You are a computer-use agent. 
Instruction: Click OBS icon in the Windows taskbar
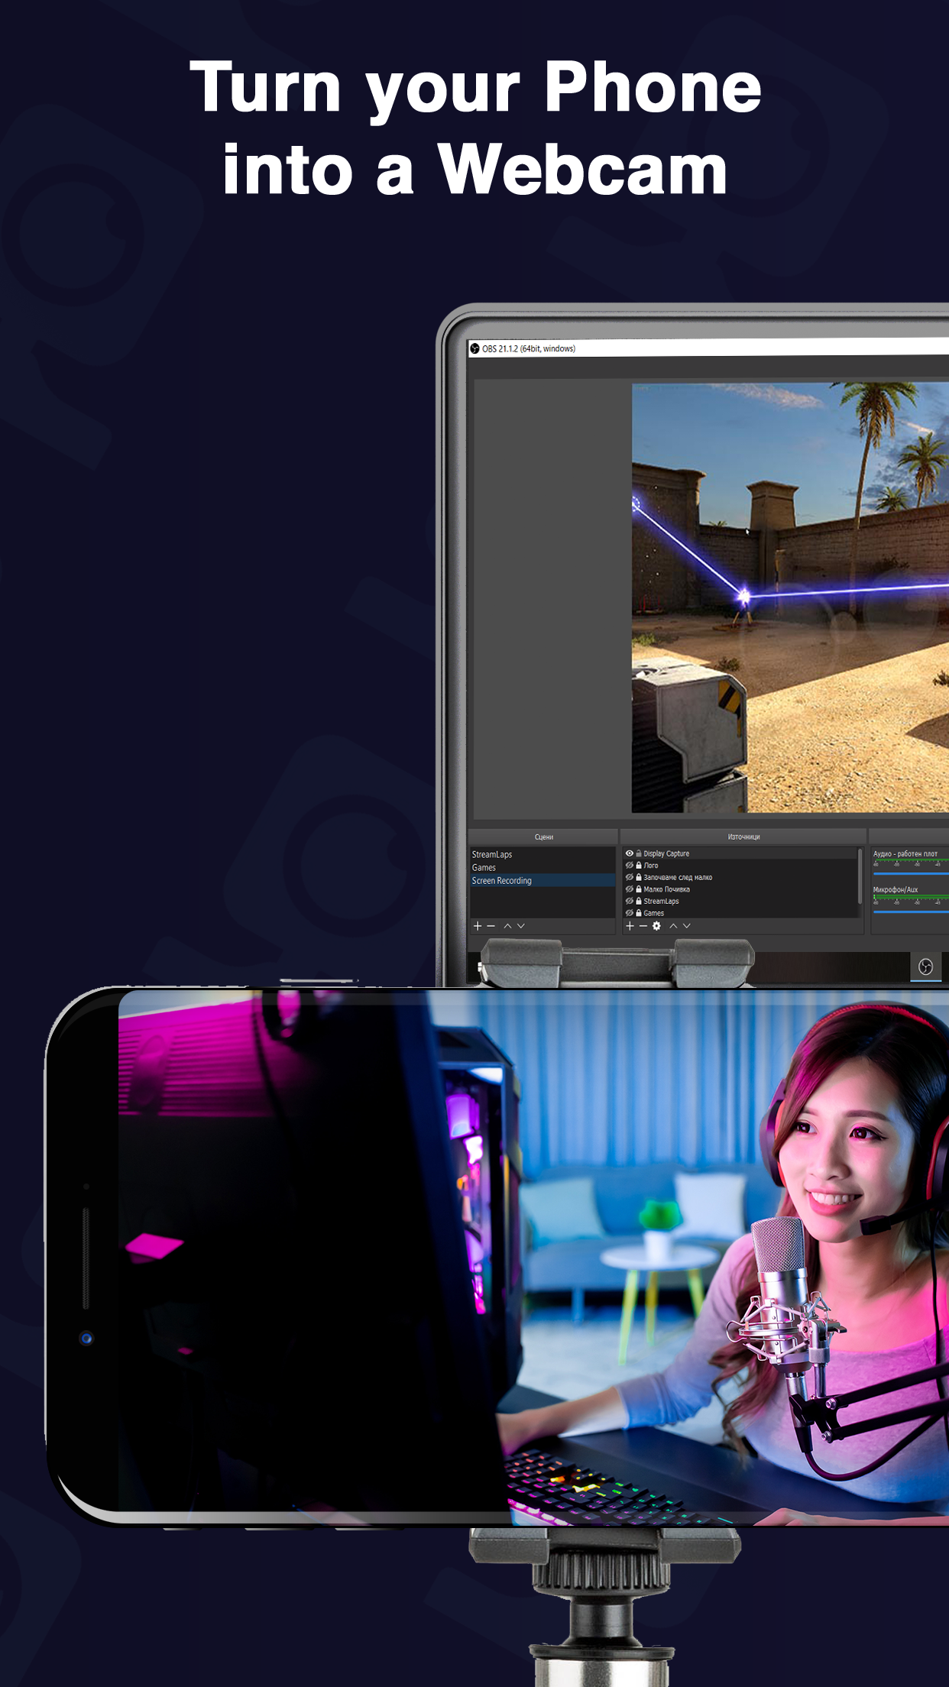point(925,967)
